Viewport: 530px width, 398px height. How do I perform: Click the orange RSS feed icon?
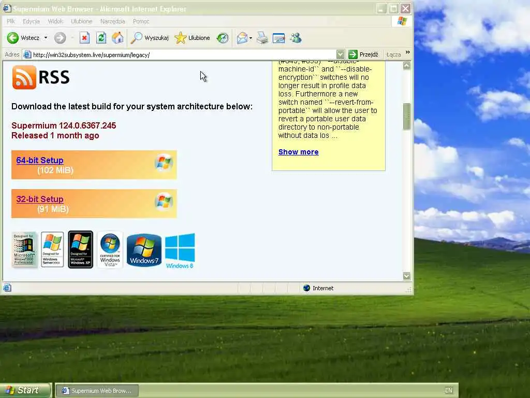pos(24,77)
